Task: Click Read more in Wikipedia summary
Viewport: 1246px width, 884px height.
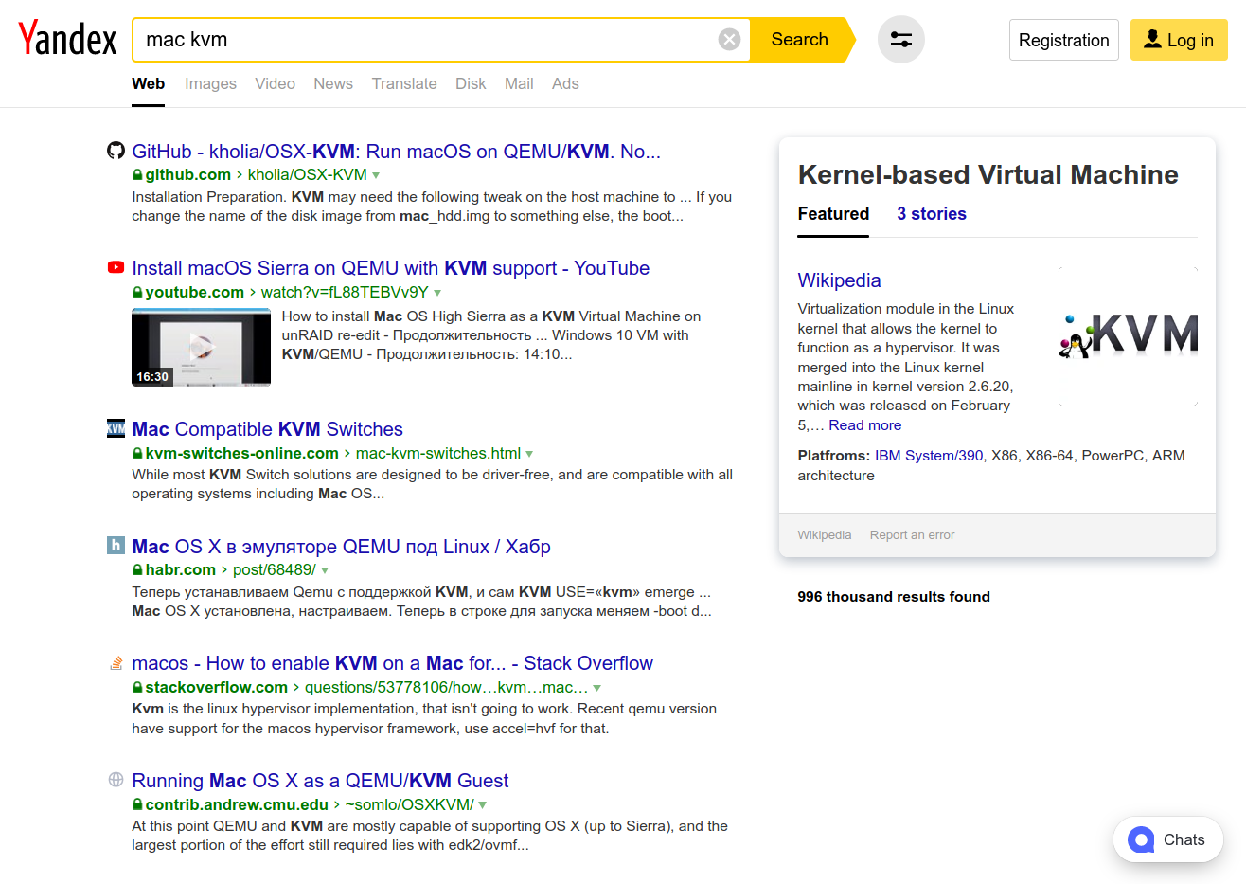Action: tap(864, 425)
